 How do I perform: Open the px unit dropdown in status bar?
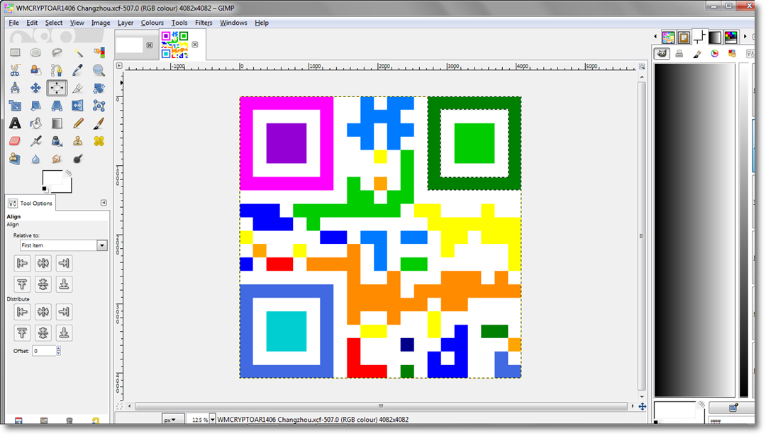(172, 420)
